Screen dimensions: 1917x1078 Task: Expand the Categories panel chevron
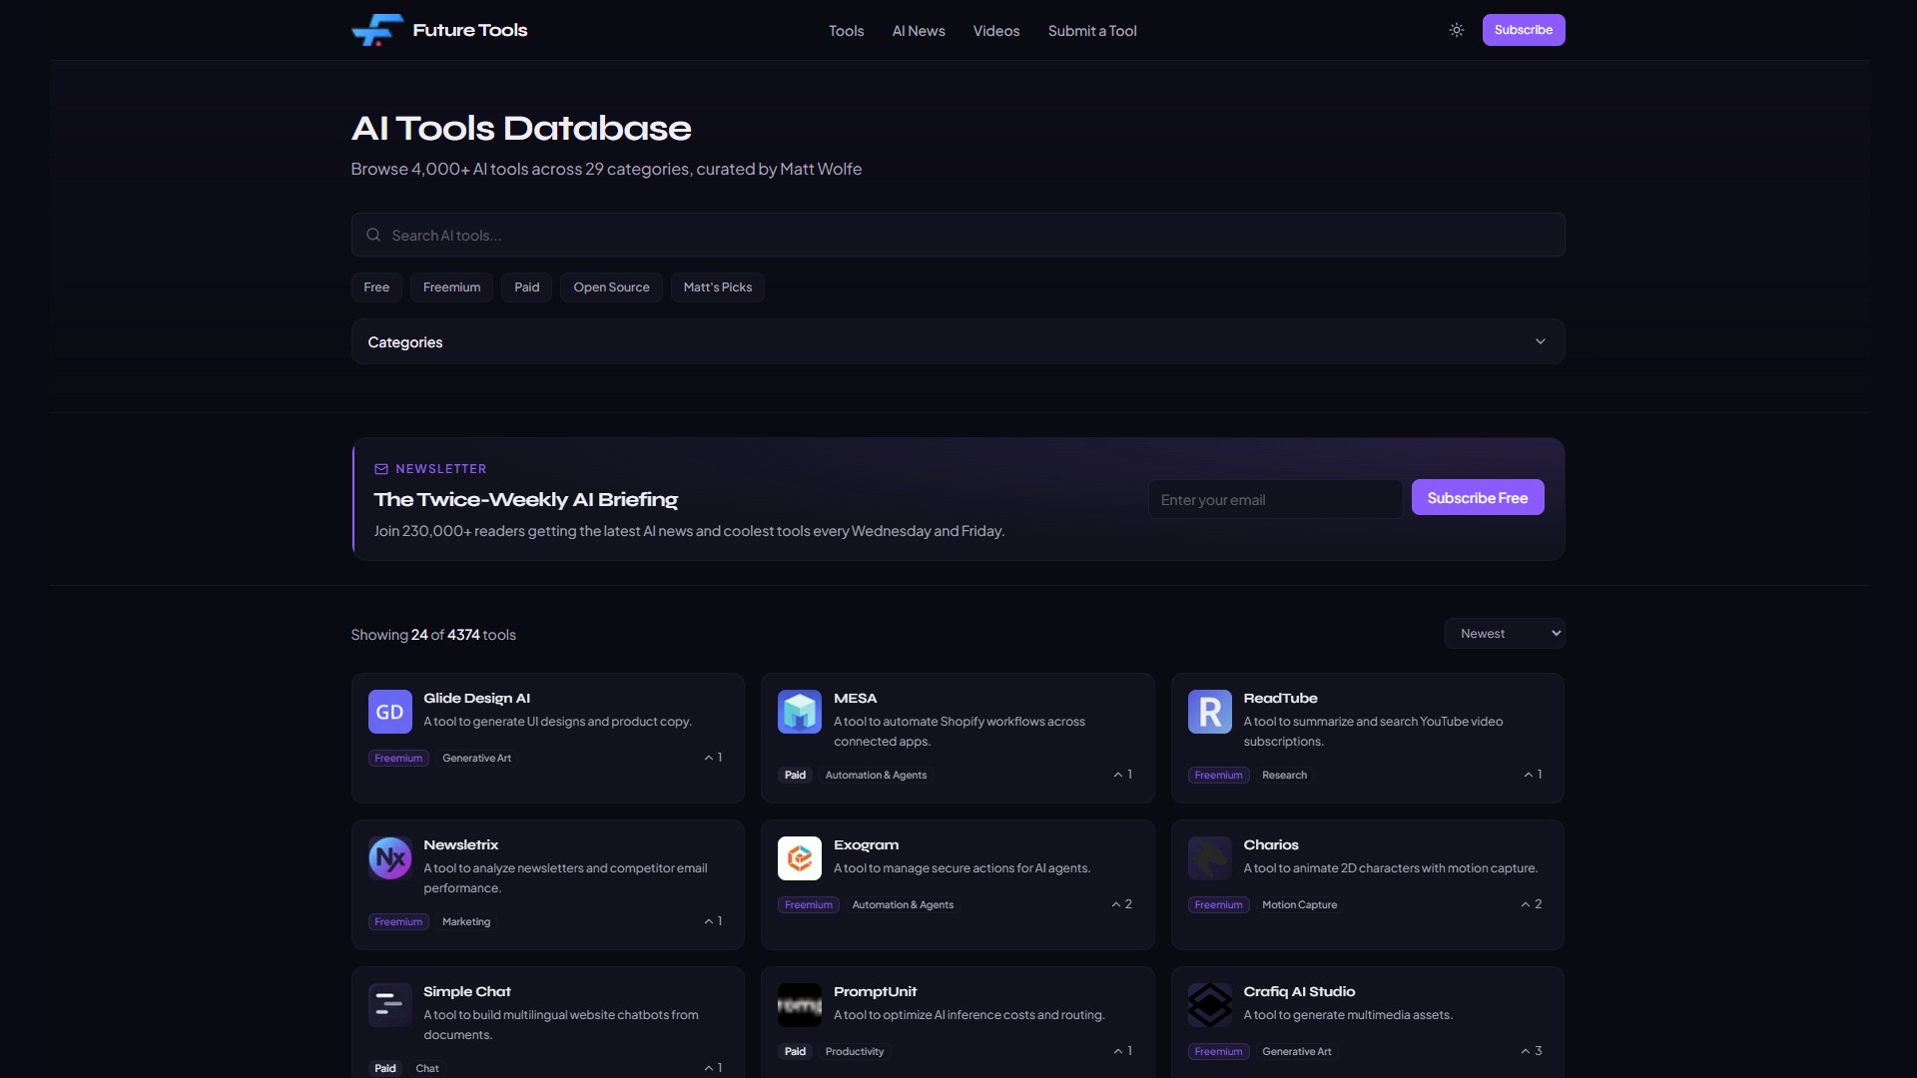point(1541,341)
